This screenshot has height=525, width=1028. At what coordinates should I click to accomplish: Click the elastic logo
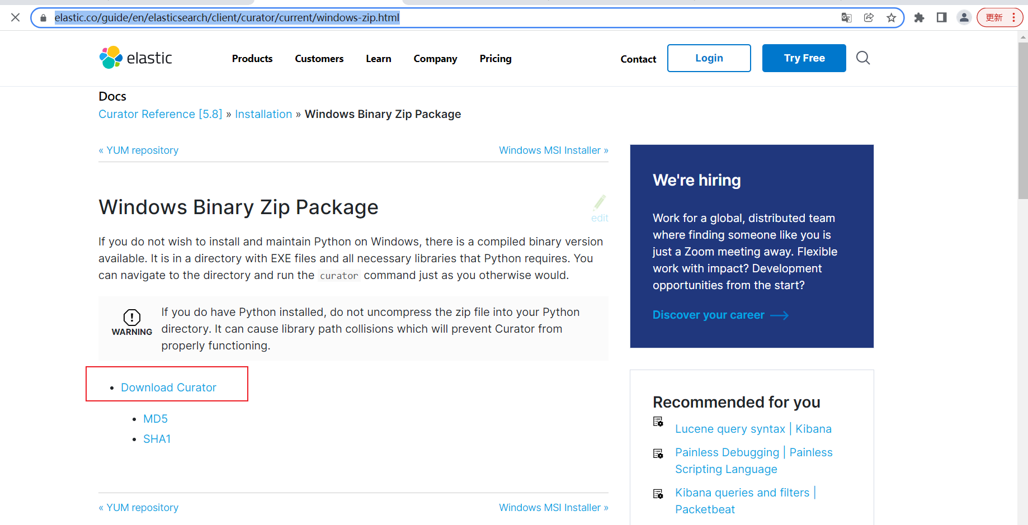(135, 58)
